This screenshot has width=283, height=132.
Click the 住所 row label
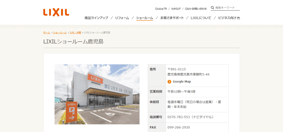[x=153, y=69]
